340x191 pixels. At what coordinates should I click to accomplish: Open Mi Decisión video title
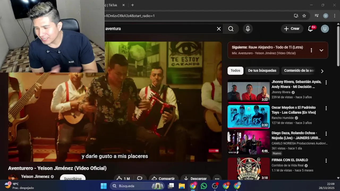(296, 84)
